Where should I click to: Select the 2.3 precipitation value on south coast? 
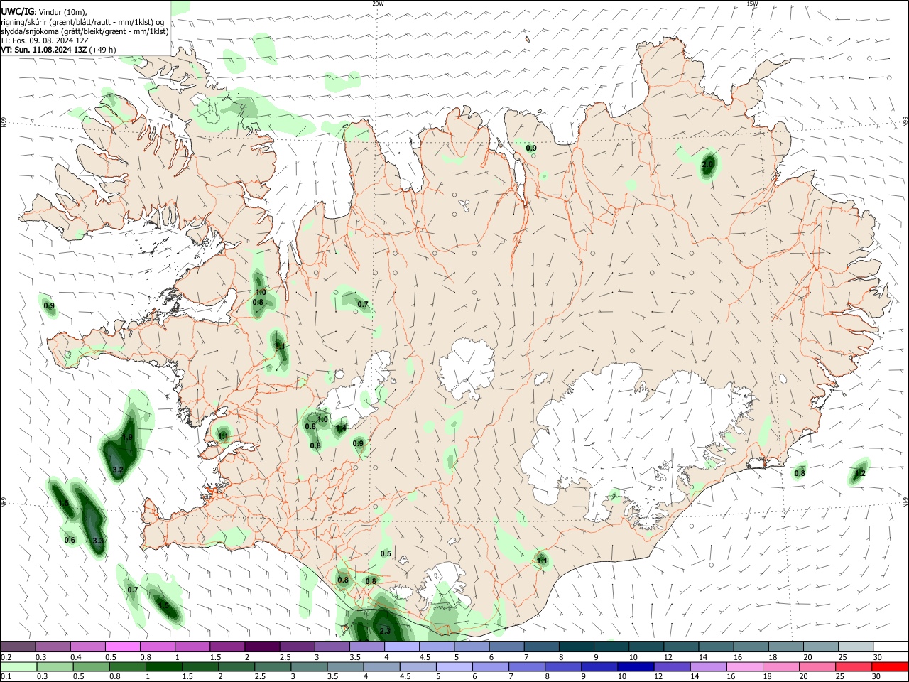[x=385, y=631]
